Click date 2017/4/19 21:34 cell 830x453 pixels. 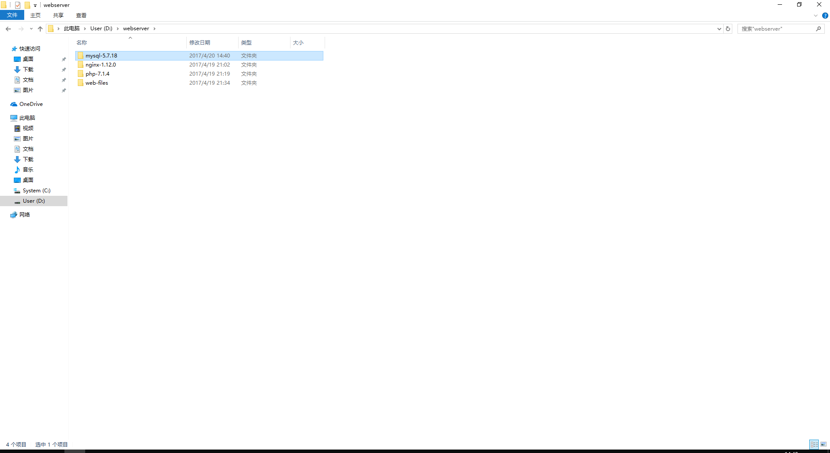coord(210,83)
